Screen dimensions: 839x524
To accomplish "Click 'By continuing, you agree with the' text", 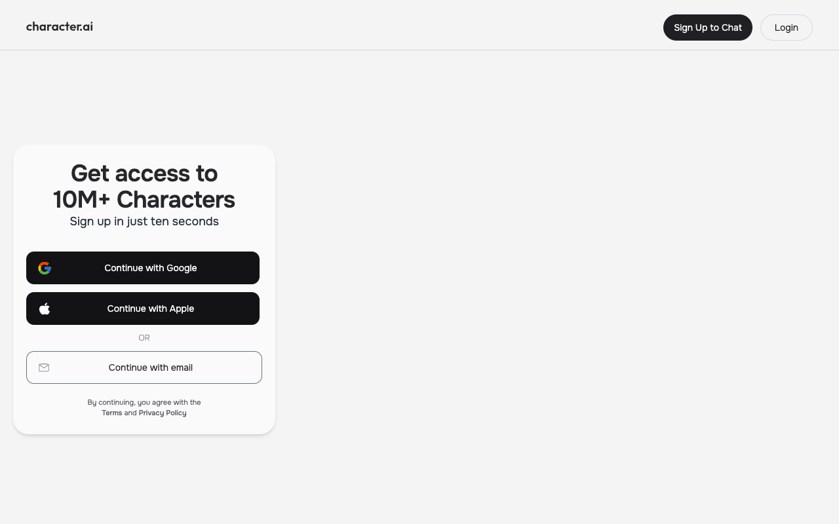I will tap(144, 402).
